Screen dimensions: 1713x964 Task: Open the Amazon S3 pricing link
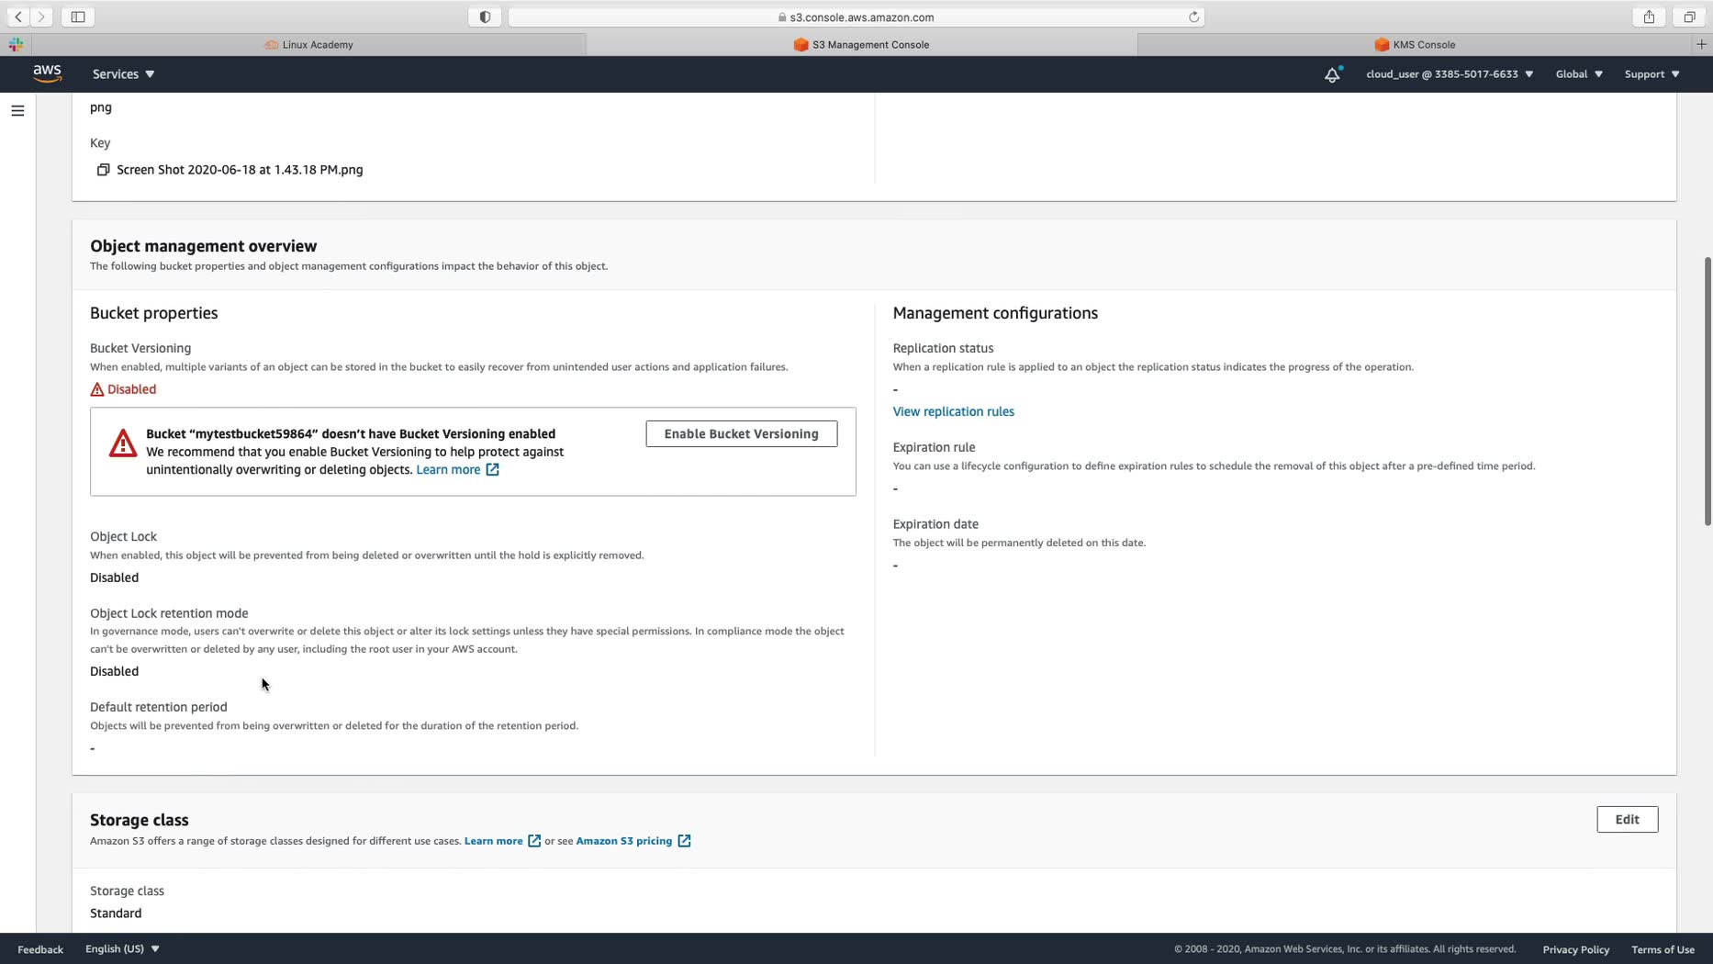click(633, 841)
